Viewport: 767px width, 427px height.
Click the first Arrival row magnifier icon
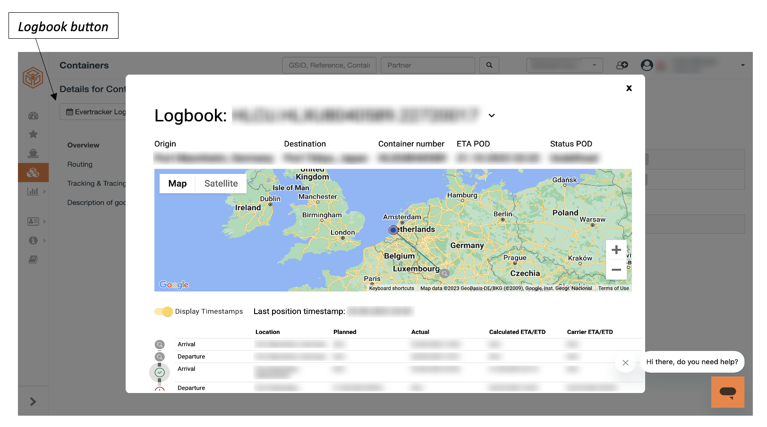tap(160, 345)
